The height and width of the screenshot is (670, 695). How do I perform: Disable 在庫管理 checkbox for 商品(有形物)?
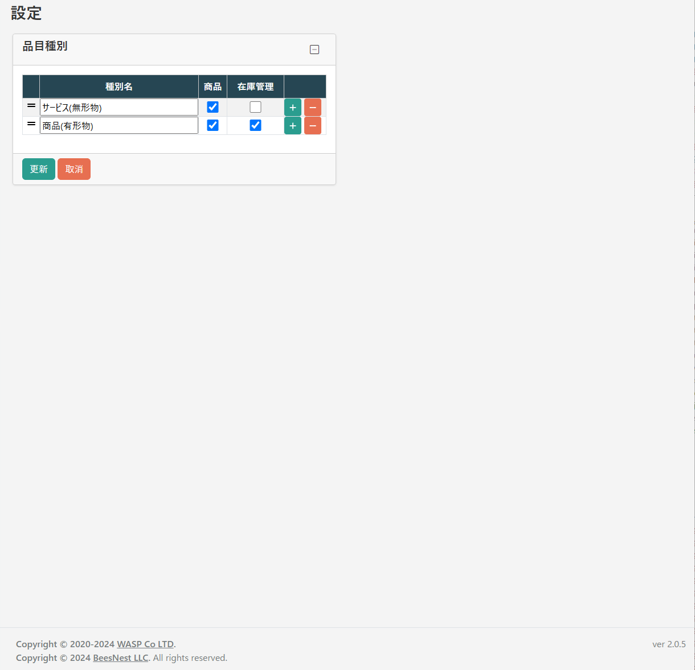255,125
